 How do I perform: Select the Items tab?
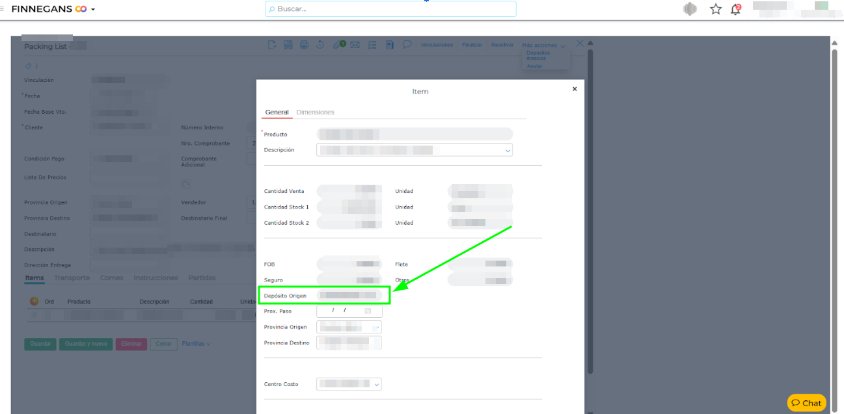[34, 278]
